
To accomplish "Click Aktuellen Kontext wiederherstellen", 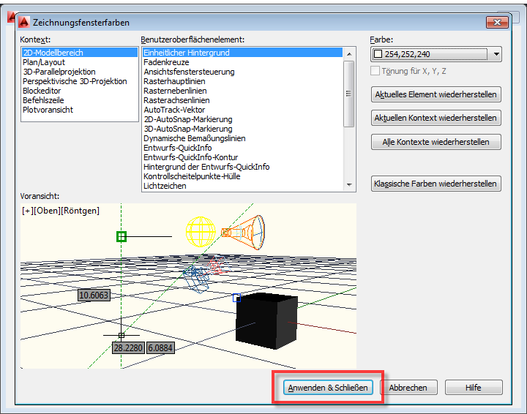I will click(436, 118).
